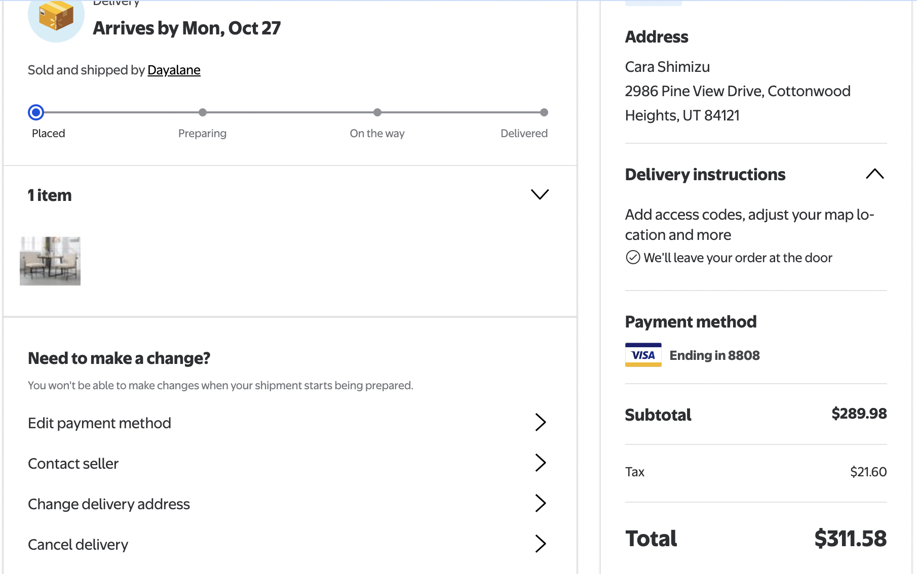Click the Preparing progress step dot
This screenshot has height=574, width=917.
coord(203,112)
